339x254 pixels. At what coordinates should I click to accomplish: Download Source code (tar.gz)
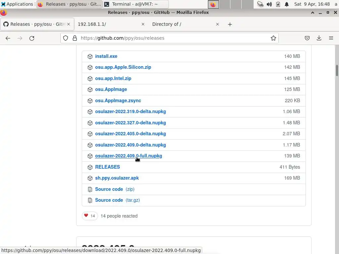pyautogui.click(x=118, y=200)
